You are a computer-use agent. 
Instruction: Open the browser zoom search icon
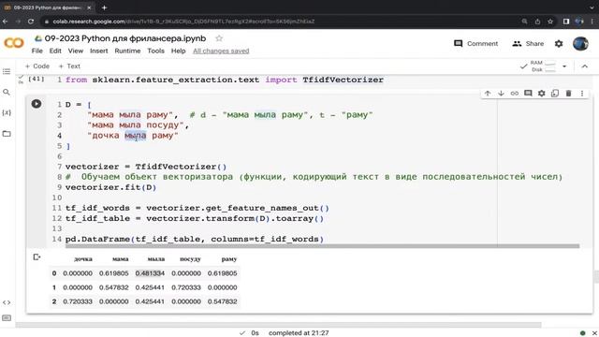524,22
